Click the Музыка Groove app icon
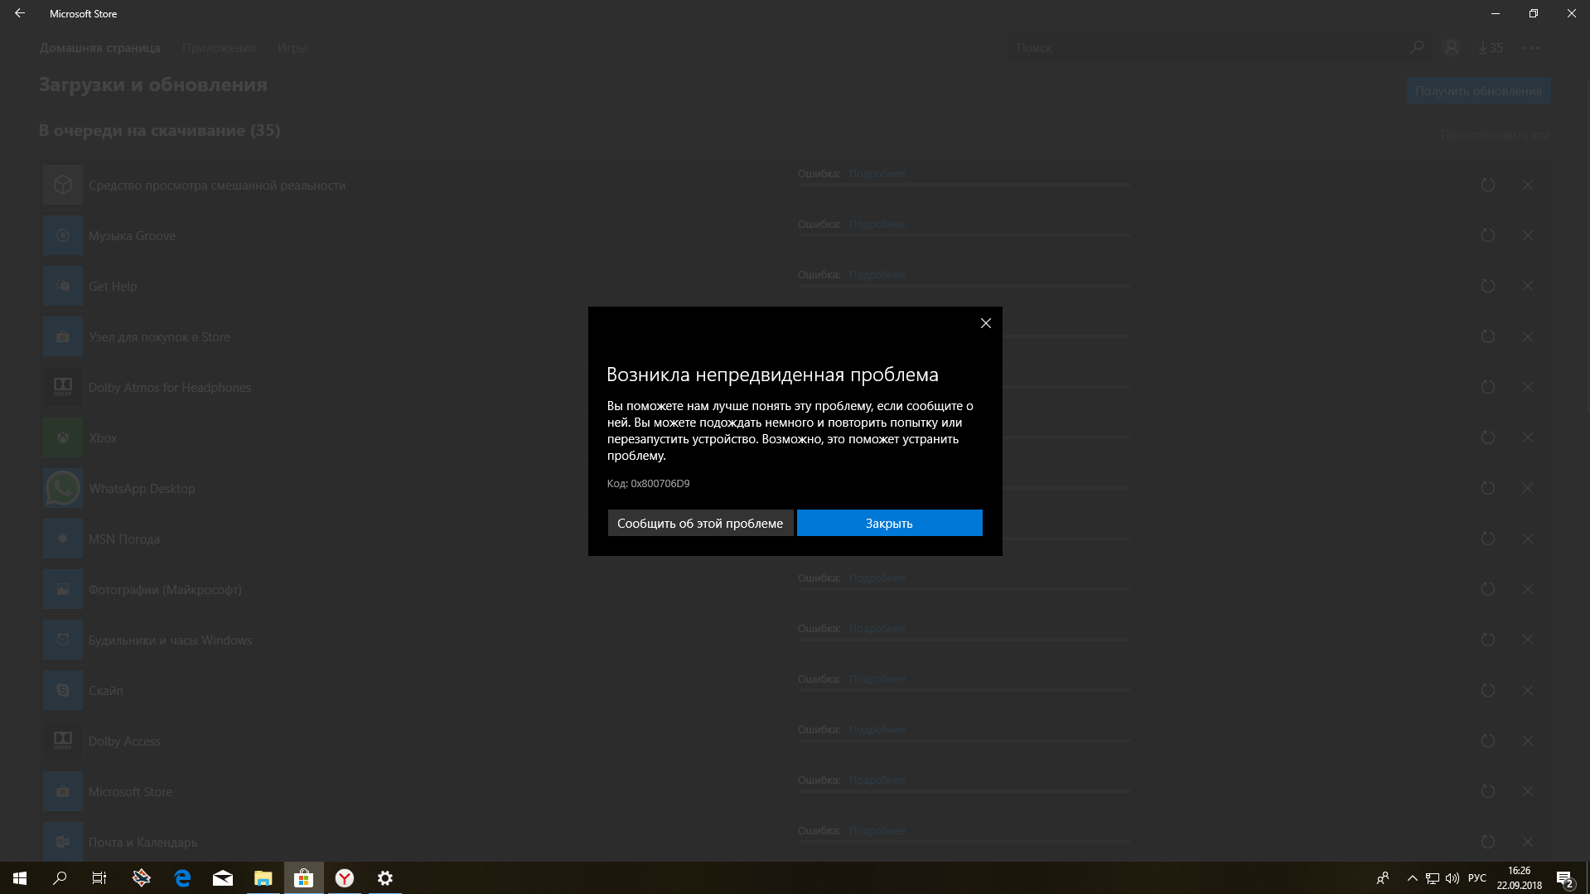 point(63,235)
